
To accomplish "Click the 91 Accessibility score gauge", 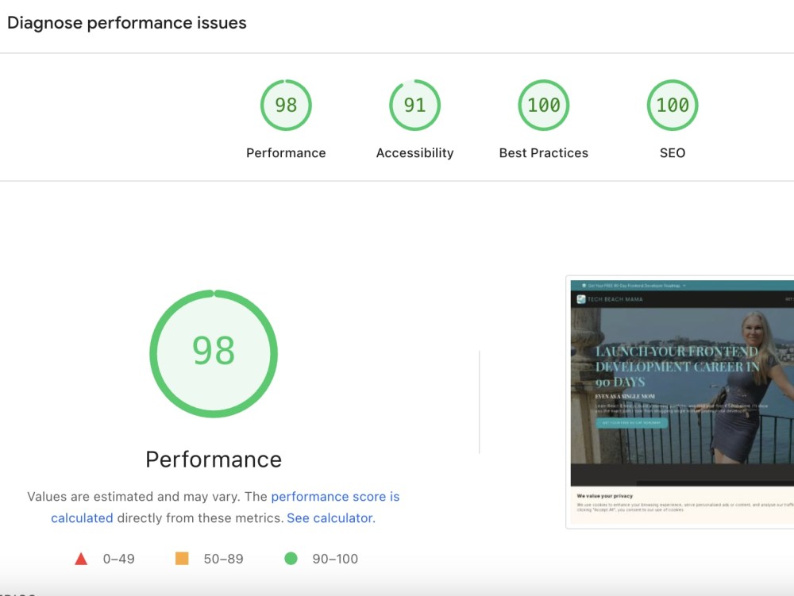I will [x=414, y=106].
